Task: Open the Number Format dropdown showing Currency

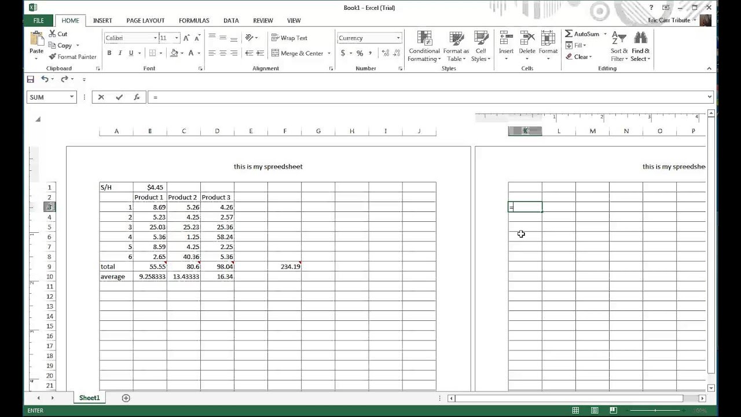Action: [398, 38]
